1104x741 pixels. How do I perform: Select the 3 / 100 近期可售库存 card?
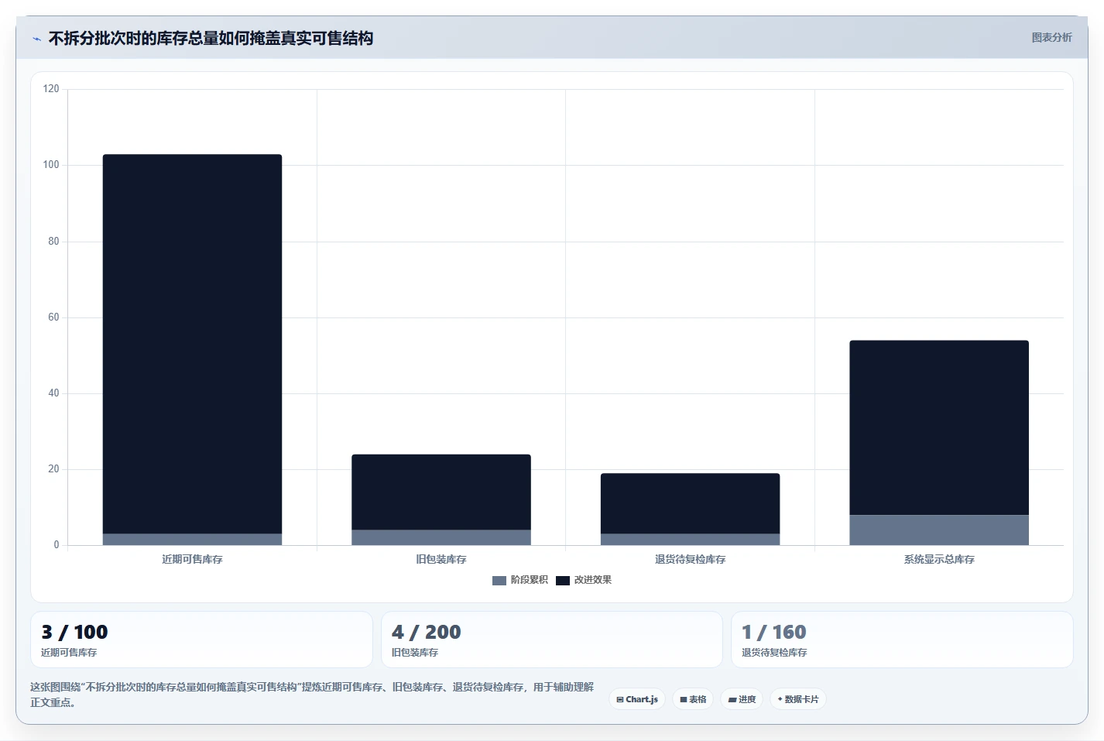click(x=201, y=640)
